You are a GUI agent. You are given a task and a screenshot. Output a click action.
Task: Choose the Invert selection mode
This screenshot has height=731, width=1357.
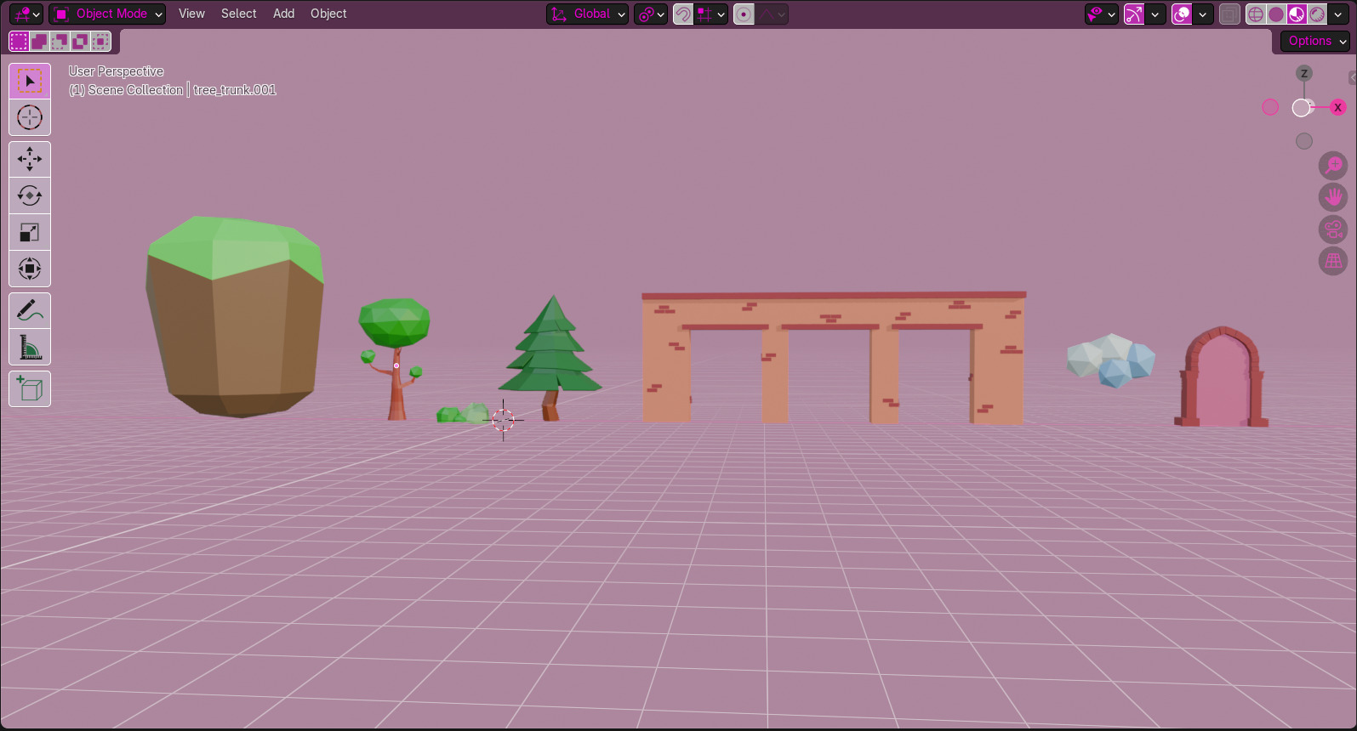click(80, 41)
